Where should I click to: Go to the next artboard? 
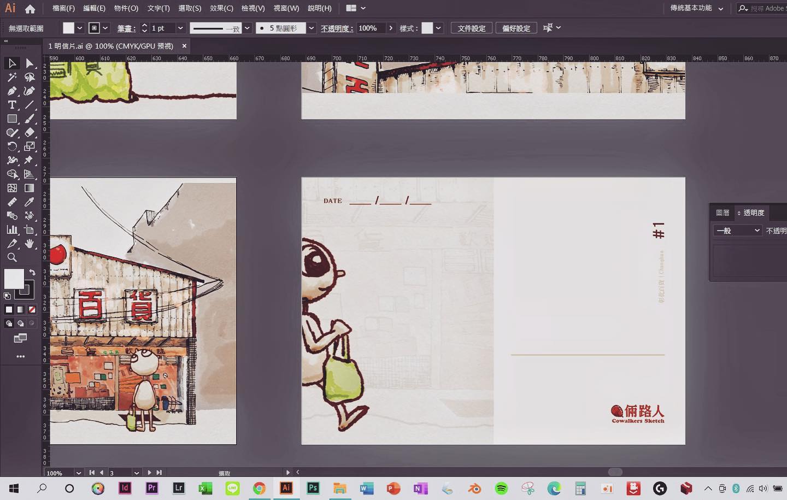[x=149, y=473]
